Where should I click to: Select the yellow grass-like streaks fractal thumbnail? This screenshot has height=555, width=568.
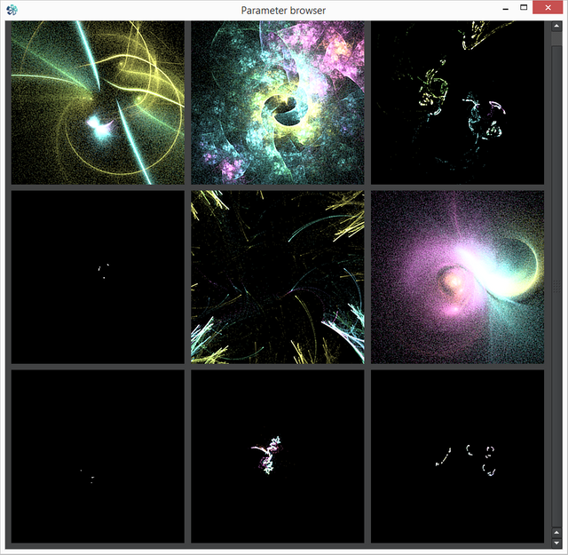pos(278,277)
